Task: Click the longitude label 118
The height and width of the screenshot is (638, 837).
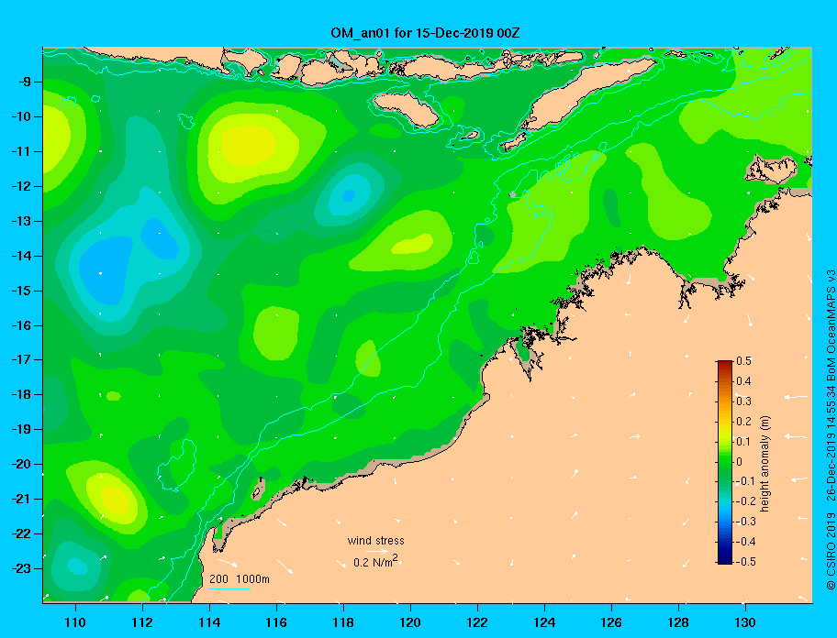Action: [343, 622]
